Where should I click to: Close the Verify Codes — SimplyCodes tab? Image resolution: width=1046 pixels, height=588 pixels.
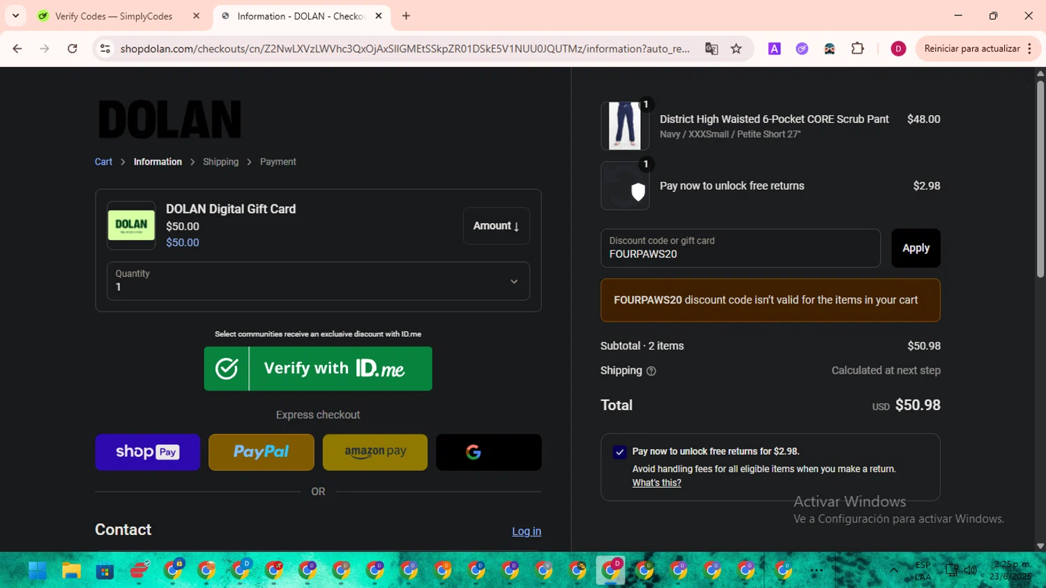click(x=196, y=16)
